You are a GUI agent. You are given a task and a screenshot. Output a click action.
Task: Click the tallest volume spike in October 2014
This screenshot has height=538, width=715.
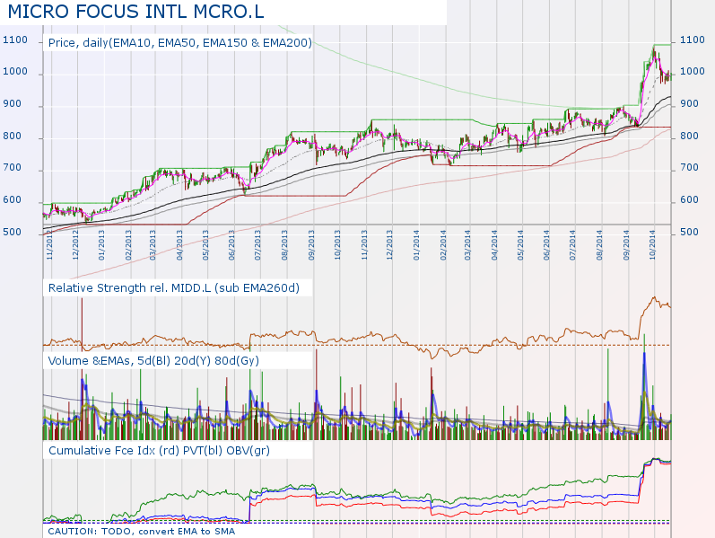point(644,387)
